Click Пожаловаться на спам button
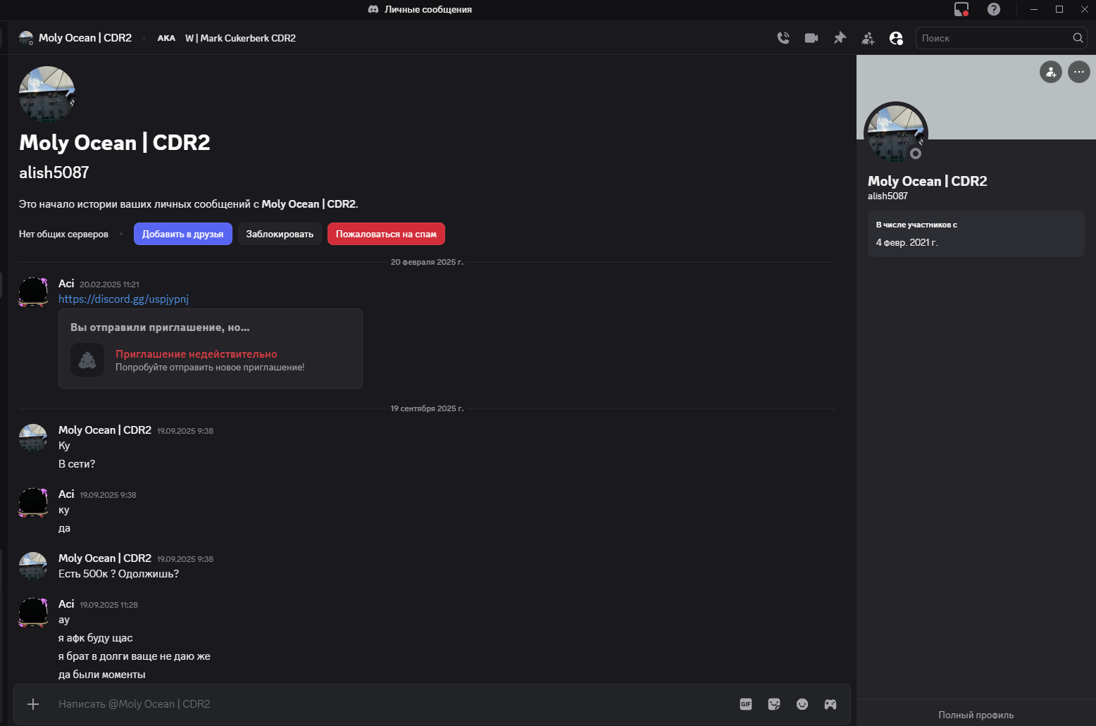This screenshot has height=726, width=1096. [x=386, y=234]
